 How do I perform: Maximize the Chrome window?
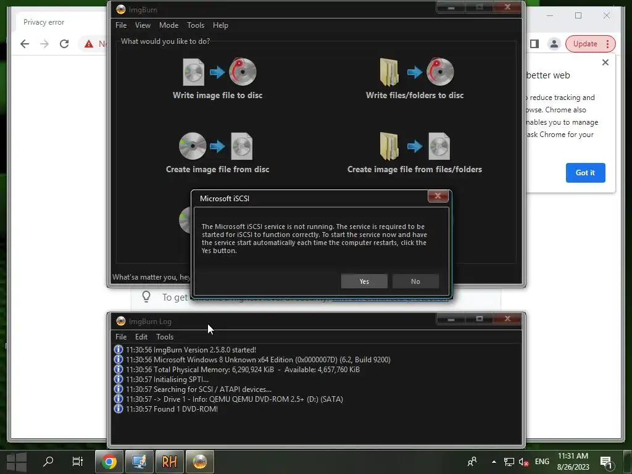tap(578, 15)
